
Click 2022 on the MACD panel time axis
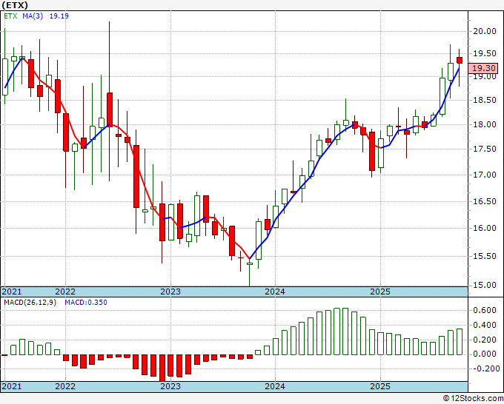(65, 386)
